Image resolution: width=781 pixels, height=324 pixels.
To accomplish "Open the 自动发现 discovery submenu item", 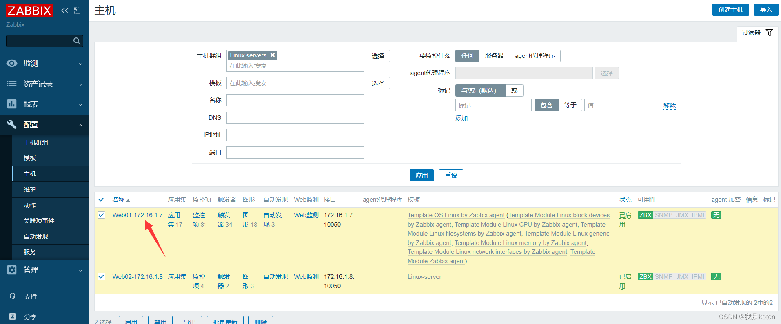I will coord(36,237).
